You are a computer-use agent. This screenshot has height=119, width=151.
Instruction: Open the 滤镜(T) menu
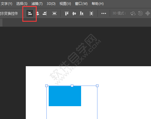pos(37,4)
